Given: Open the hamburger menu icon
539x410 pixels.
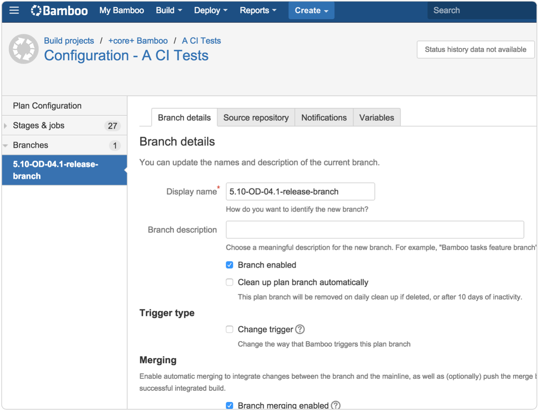Looking at the screenshot, I should (14, 10).
